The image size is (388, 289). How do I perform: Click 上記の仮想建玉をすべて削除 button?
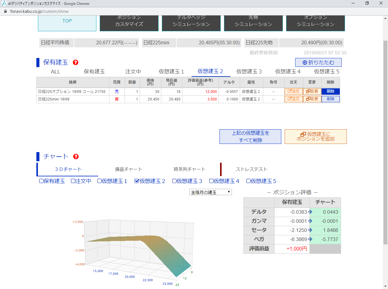coord(250,137)
